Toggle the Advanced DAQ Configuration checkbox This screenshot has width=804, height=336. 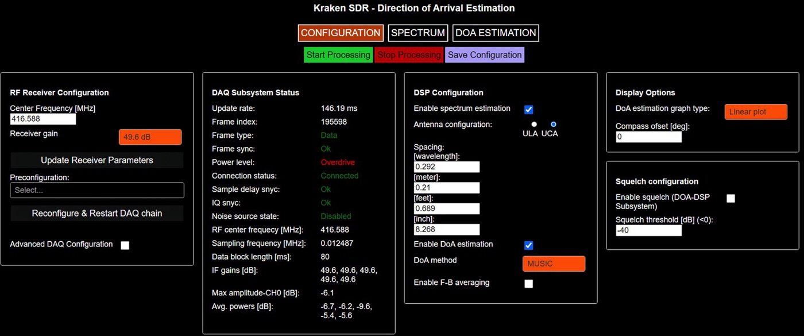[x=125, y=245]
